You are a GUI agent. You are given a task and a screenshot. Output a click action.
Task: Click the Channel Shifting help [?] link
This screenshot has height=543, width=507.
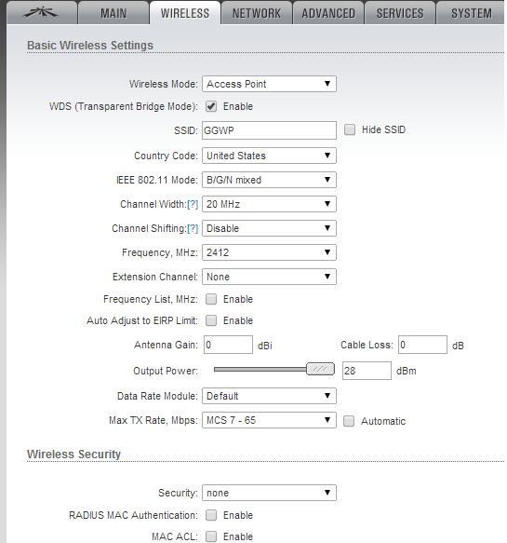click(x=193, y=228)
